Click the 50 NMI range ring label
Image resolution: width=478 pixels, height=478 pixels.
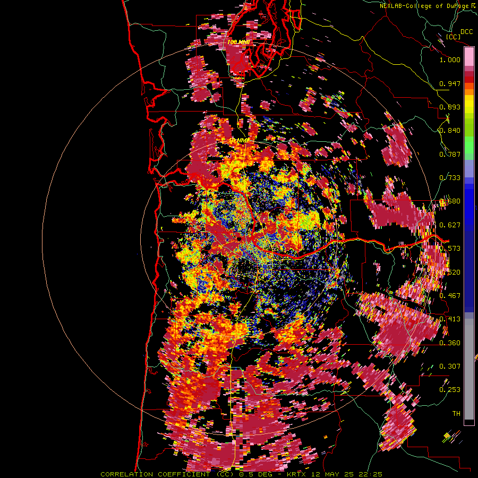(x=239, y=141)
